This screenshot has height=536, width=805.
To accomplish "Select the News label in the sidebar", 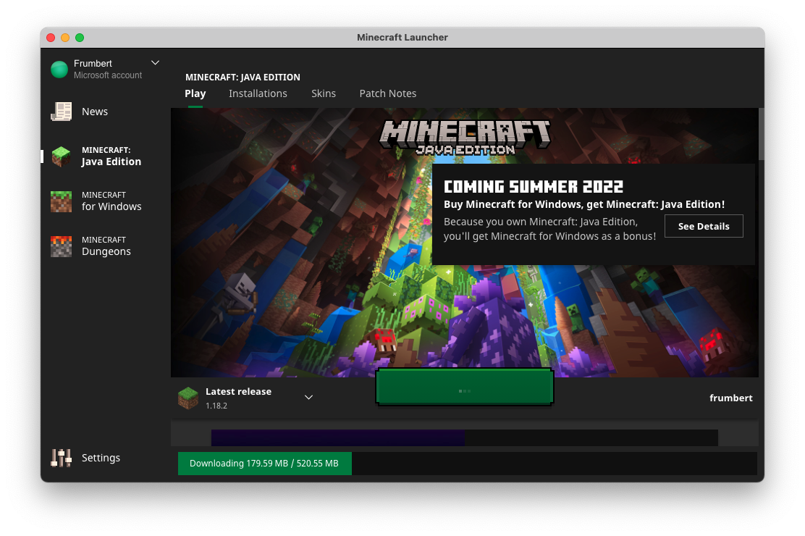I will [x=94, y=112].
